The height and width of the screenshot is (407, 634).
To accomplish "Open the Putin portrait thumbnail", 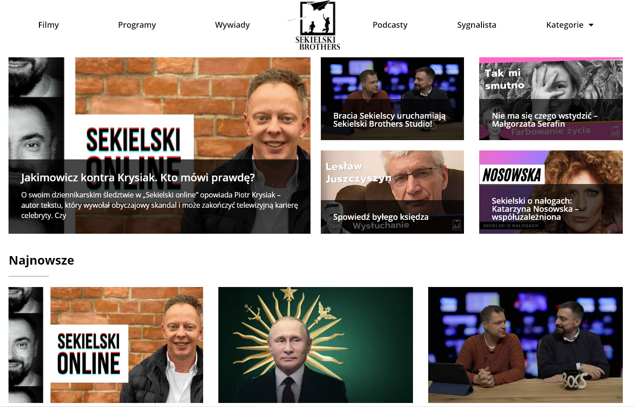I will tap(315, 345).
